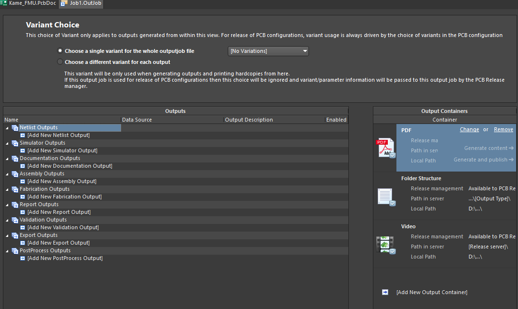The width and height of the screenshot is (518, 309).
Task: Click the Add New Output Container arrow icon
Action: tap(384, 292)
